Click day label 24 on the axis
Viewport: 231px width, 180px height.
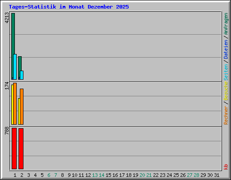pos(169,175)
